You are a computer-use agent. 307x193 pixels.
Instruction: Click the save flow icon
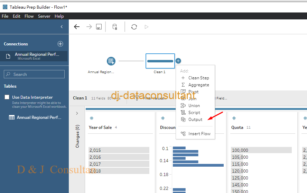pos(99,27)
